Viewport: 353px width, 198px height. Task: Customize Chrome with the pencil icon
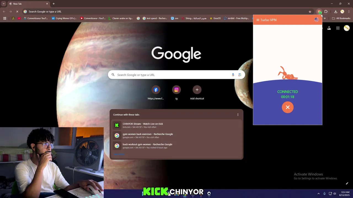[x=347, y=183]
